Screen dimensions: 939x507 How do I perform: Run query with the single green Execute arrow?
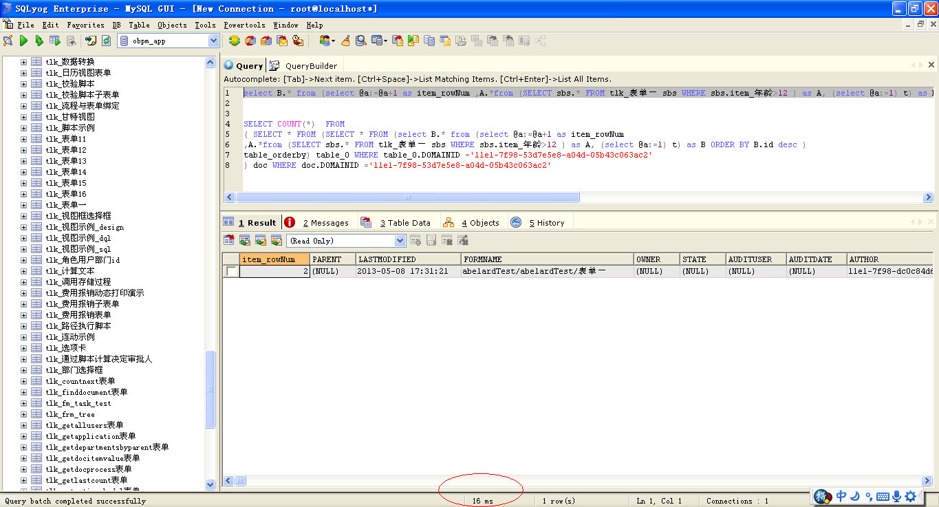point(23,41)
